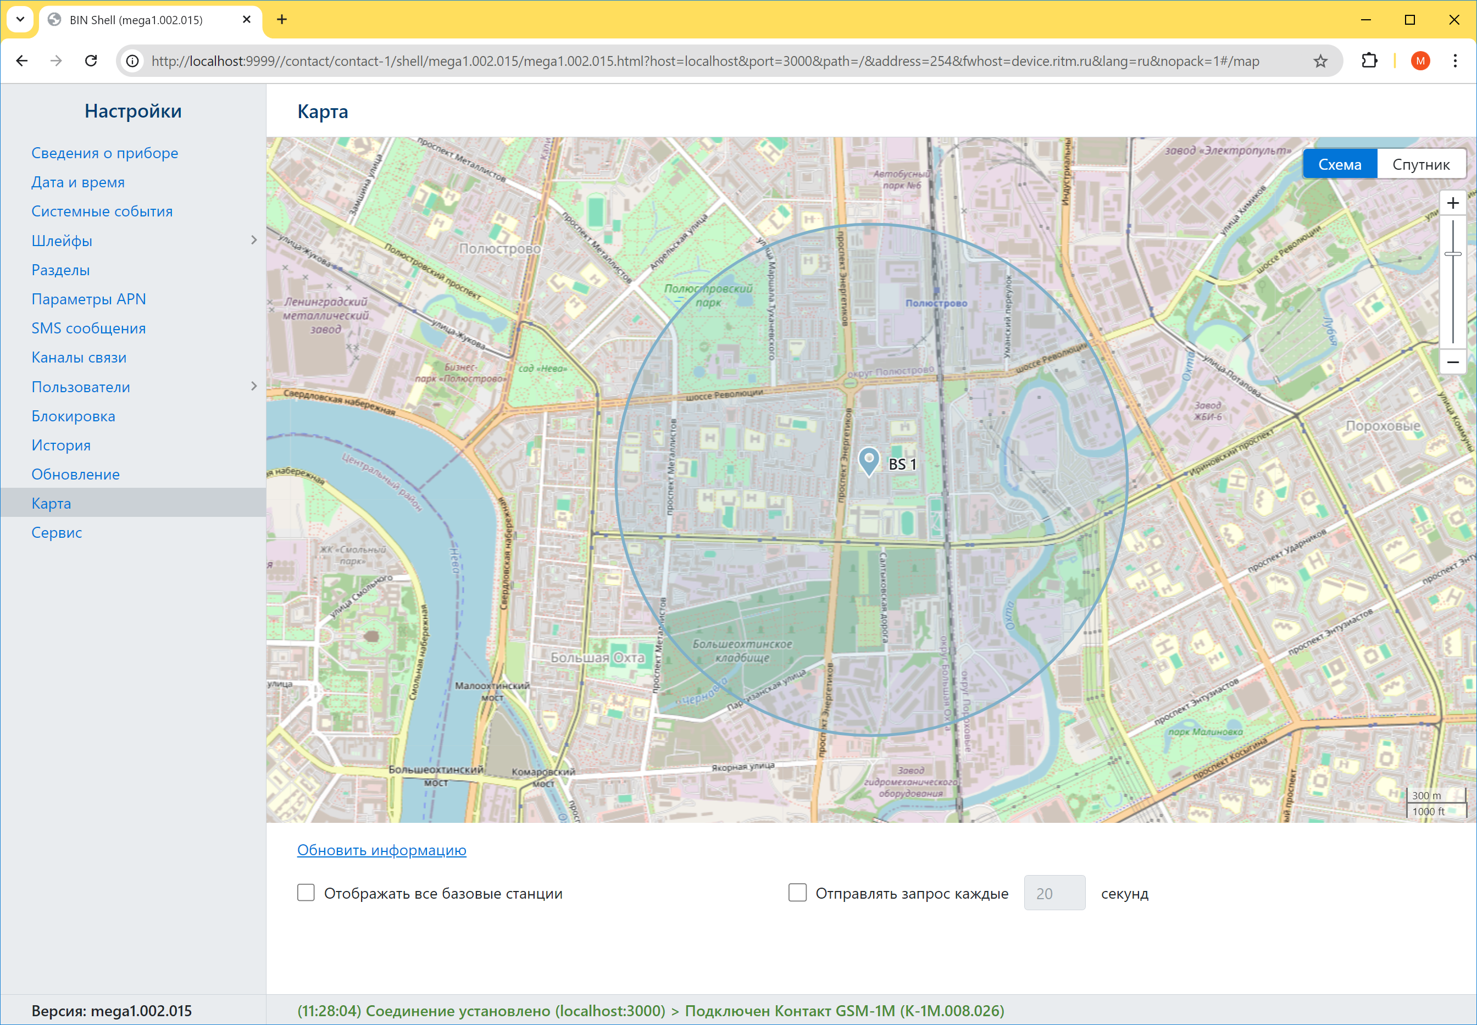Viewport: 1477px width, 1025px height.
Task: Open the Каналы связи settings page
Action: [x=79, y=357]
